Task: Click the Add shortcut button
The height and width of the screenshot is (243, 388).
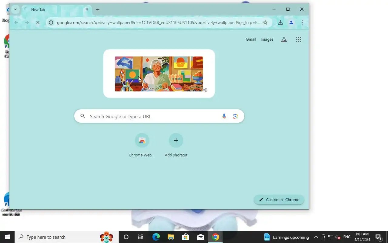Action: [x=176, y=145]
